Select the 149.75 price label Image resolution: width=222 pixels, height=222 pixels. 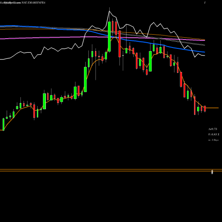213,129
